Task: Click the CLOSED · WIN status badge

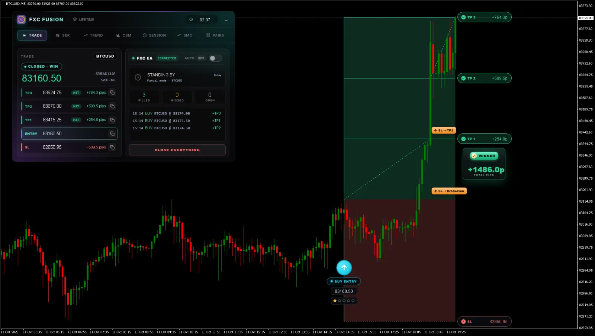Action: (41, 67)
